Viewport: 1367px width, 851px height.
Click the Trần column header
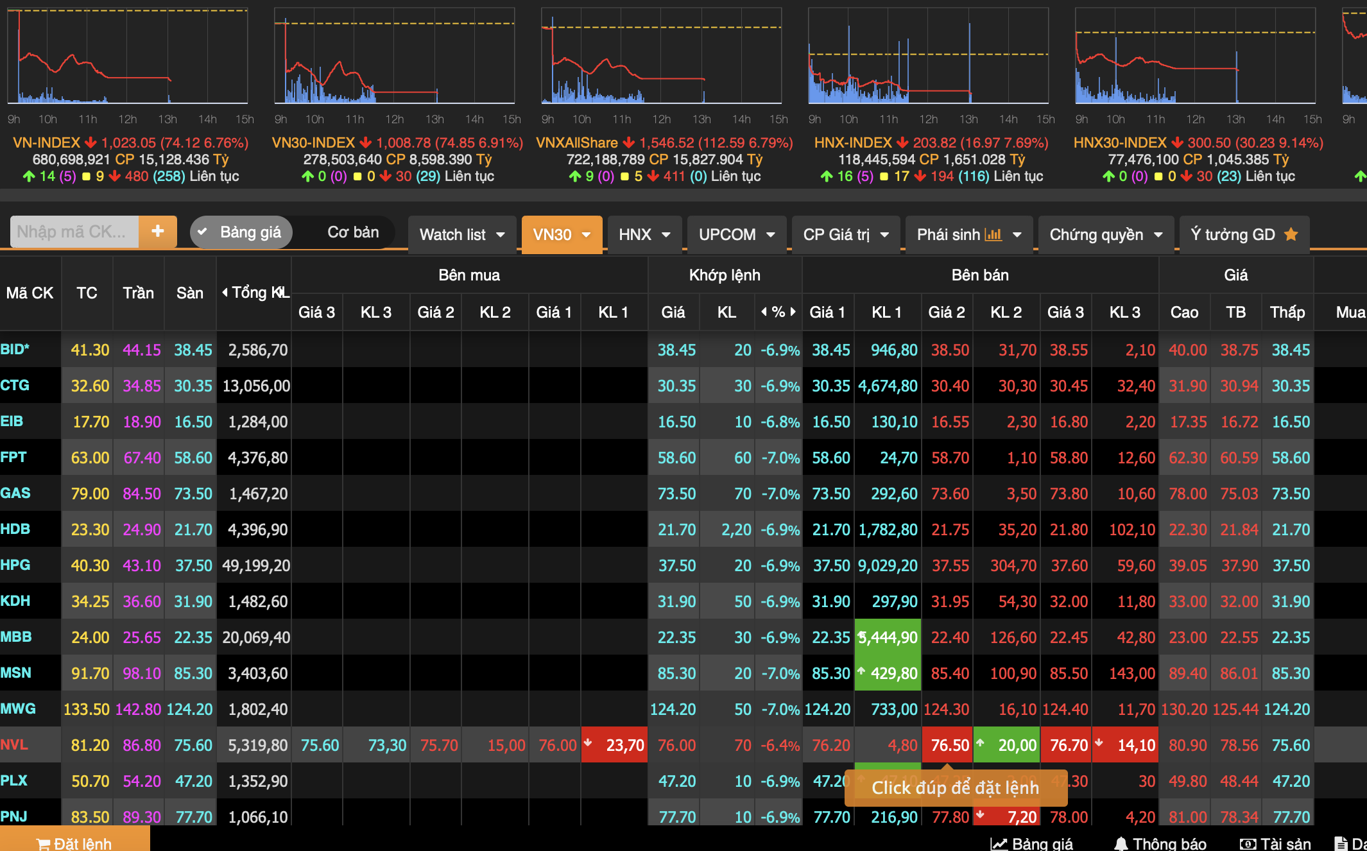[x=139, y=293]
